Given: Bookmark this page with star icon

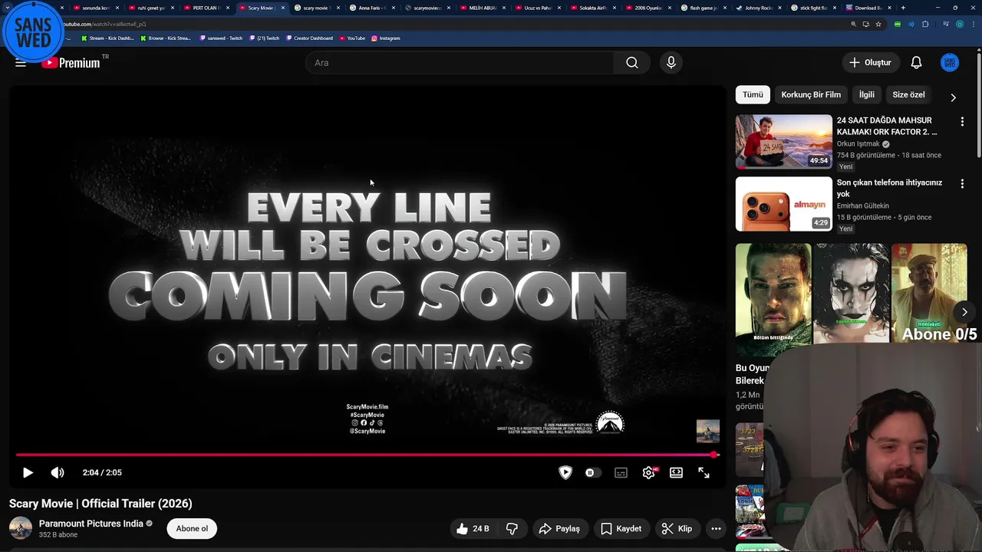Looking at the screenshot, I should (878, 24).
